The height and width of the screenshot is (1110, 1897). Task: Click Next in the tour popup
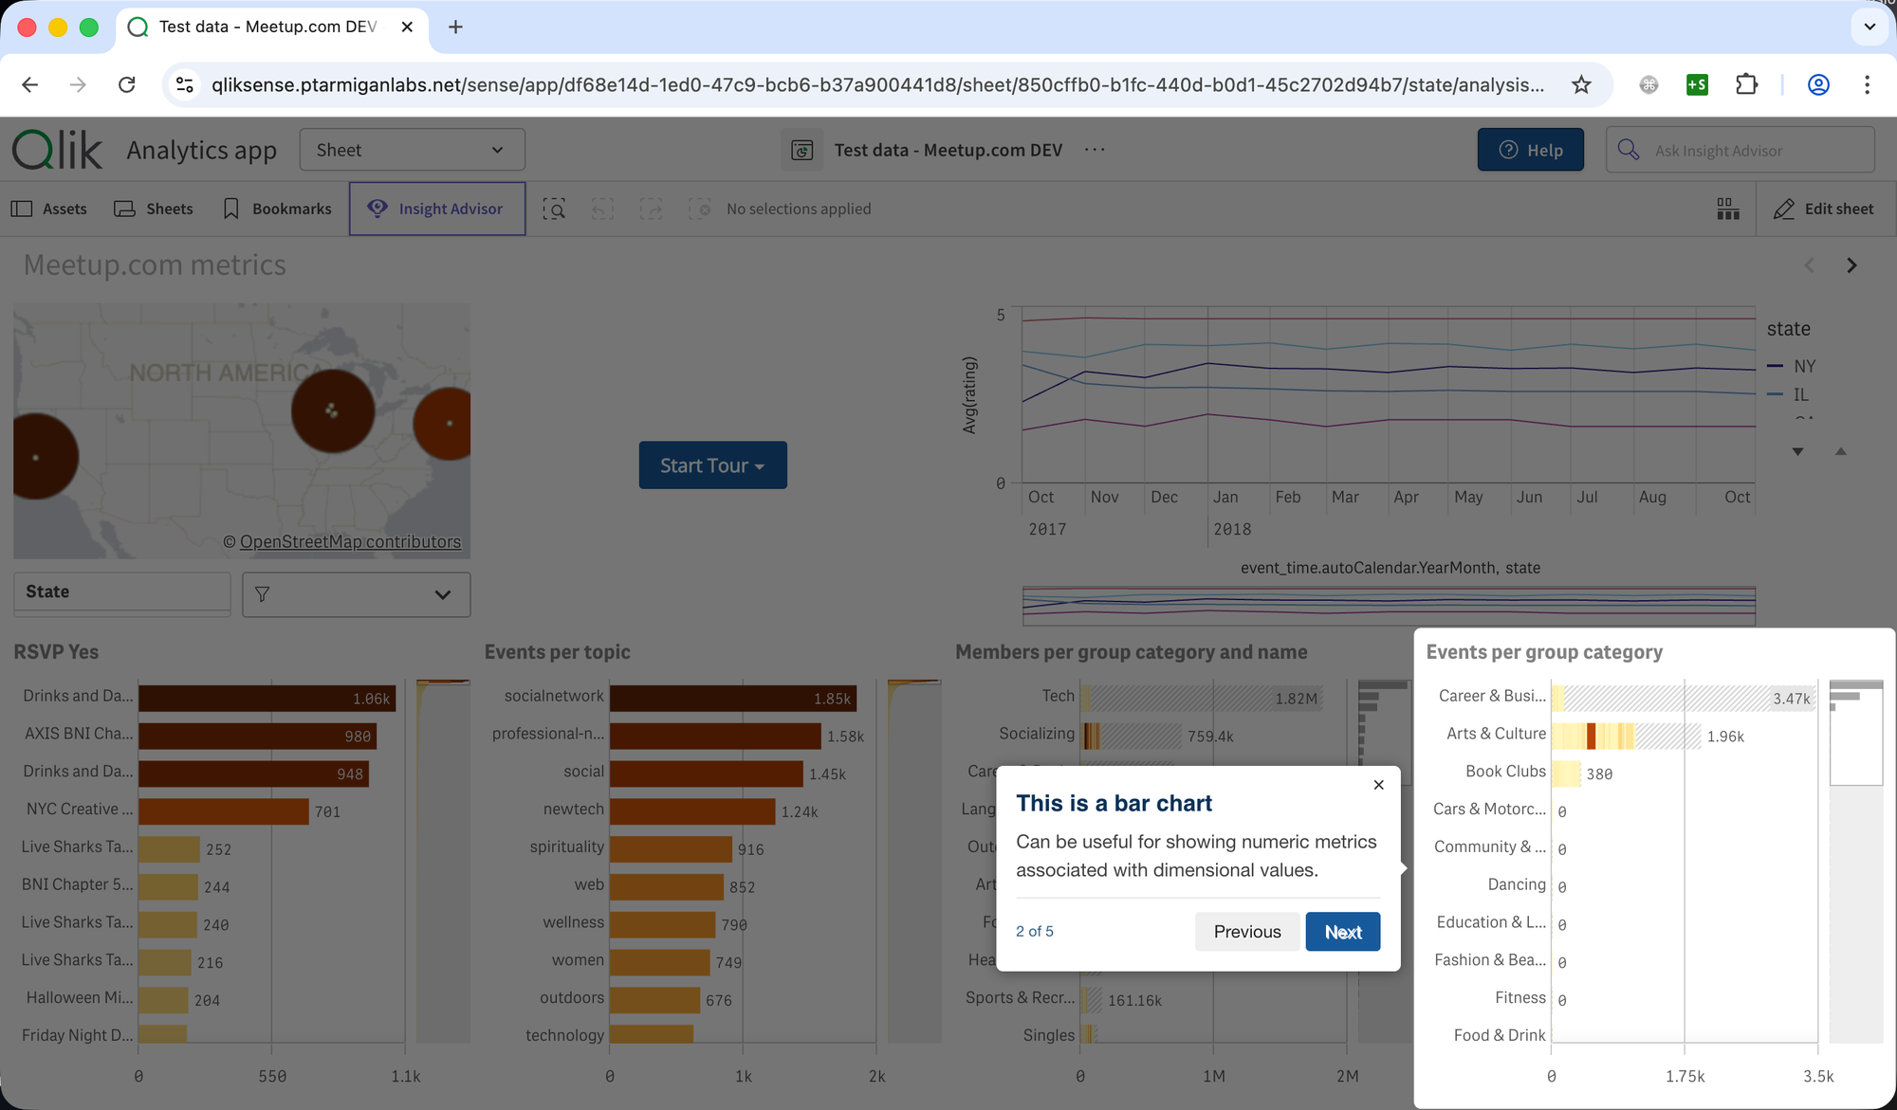click(x=1342, y=932)
